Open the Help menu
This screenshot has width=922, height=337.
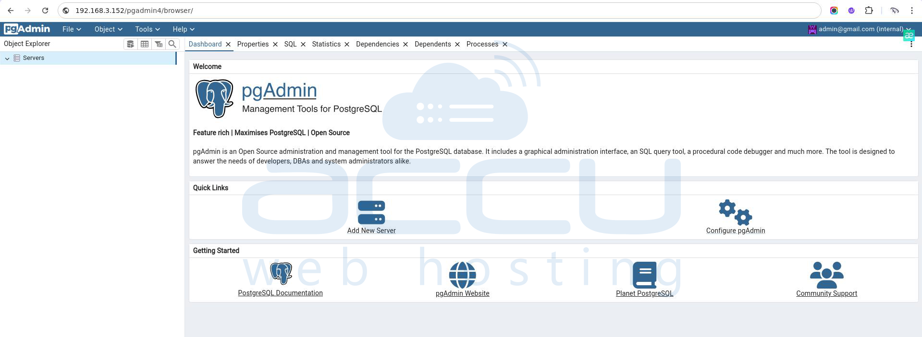pos(184,29)
